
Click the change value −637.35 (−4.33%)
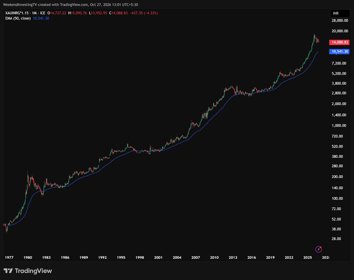(x=144, y=13)
